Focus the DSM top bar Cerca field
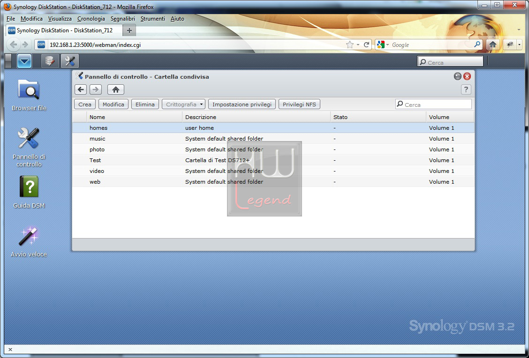The width and height of the screenshot is (529, 358). [x=450, y=61]
